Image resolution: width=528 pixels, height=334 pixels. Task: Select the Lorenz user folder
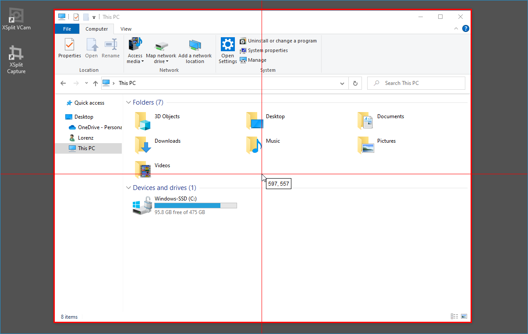(x=82, y=138)
